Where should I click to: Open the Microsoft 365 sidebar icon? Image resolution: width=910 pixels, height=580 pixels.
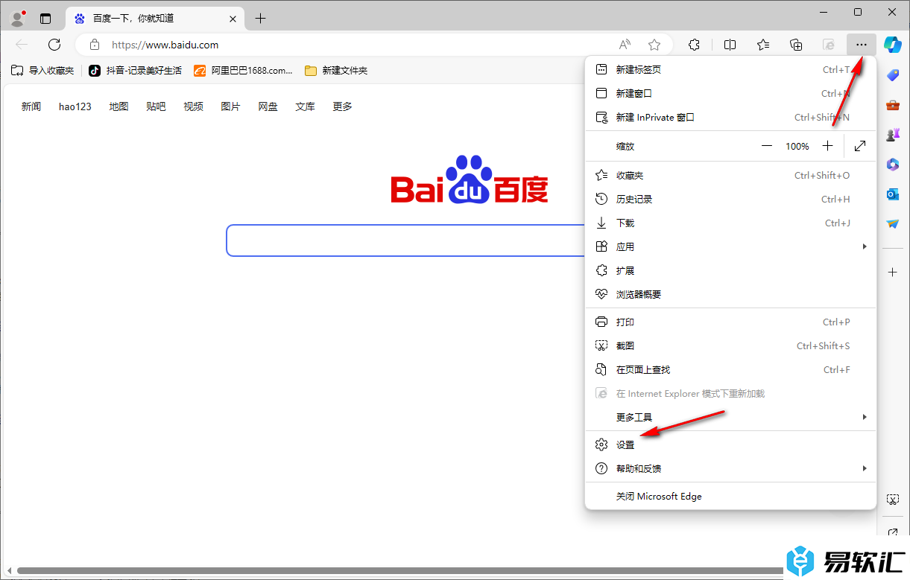click(893, 165)
